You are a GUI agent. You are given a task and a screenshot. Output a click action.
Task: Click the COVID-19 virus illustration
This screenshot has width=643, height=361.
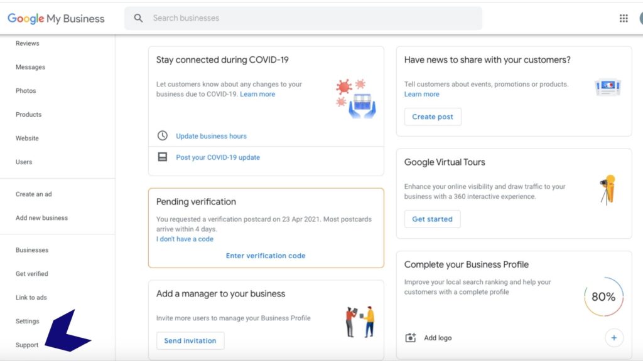point(355,98)
